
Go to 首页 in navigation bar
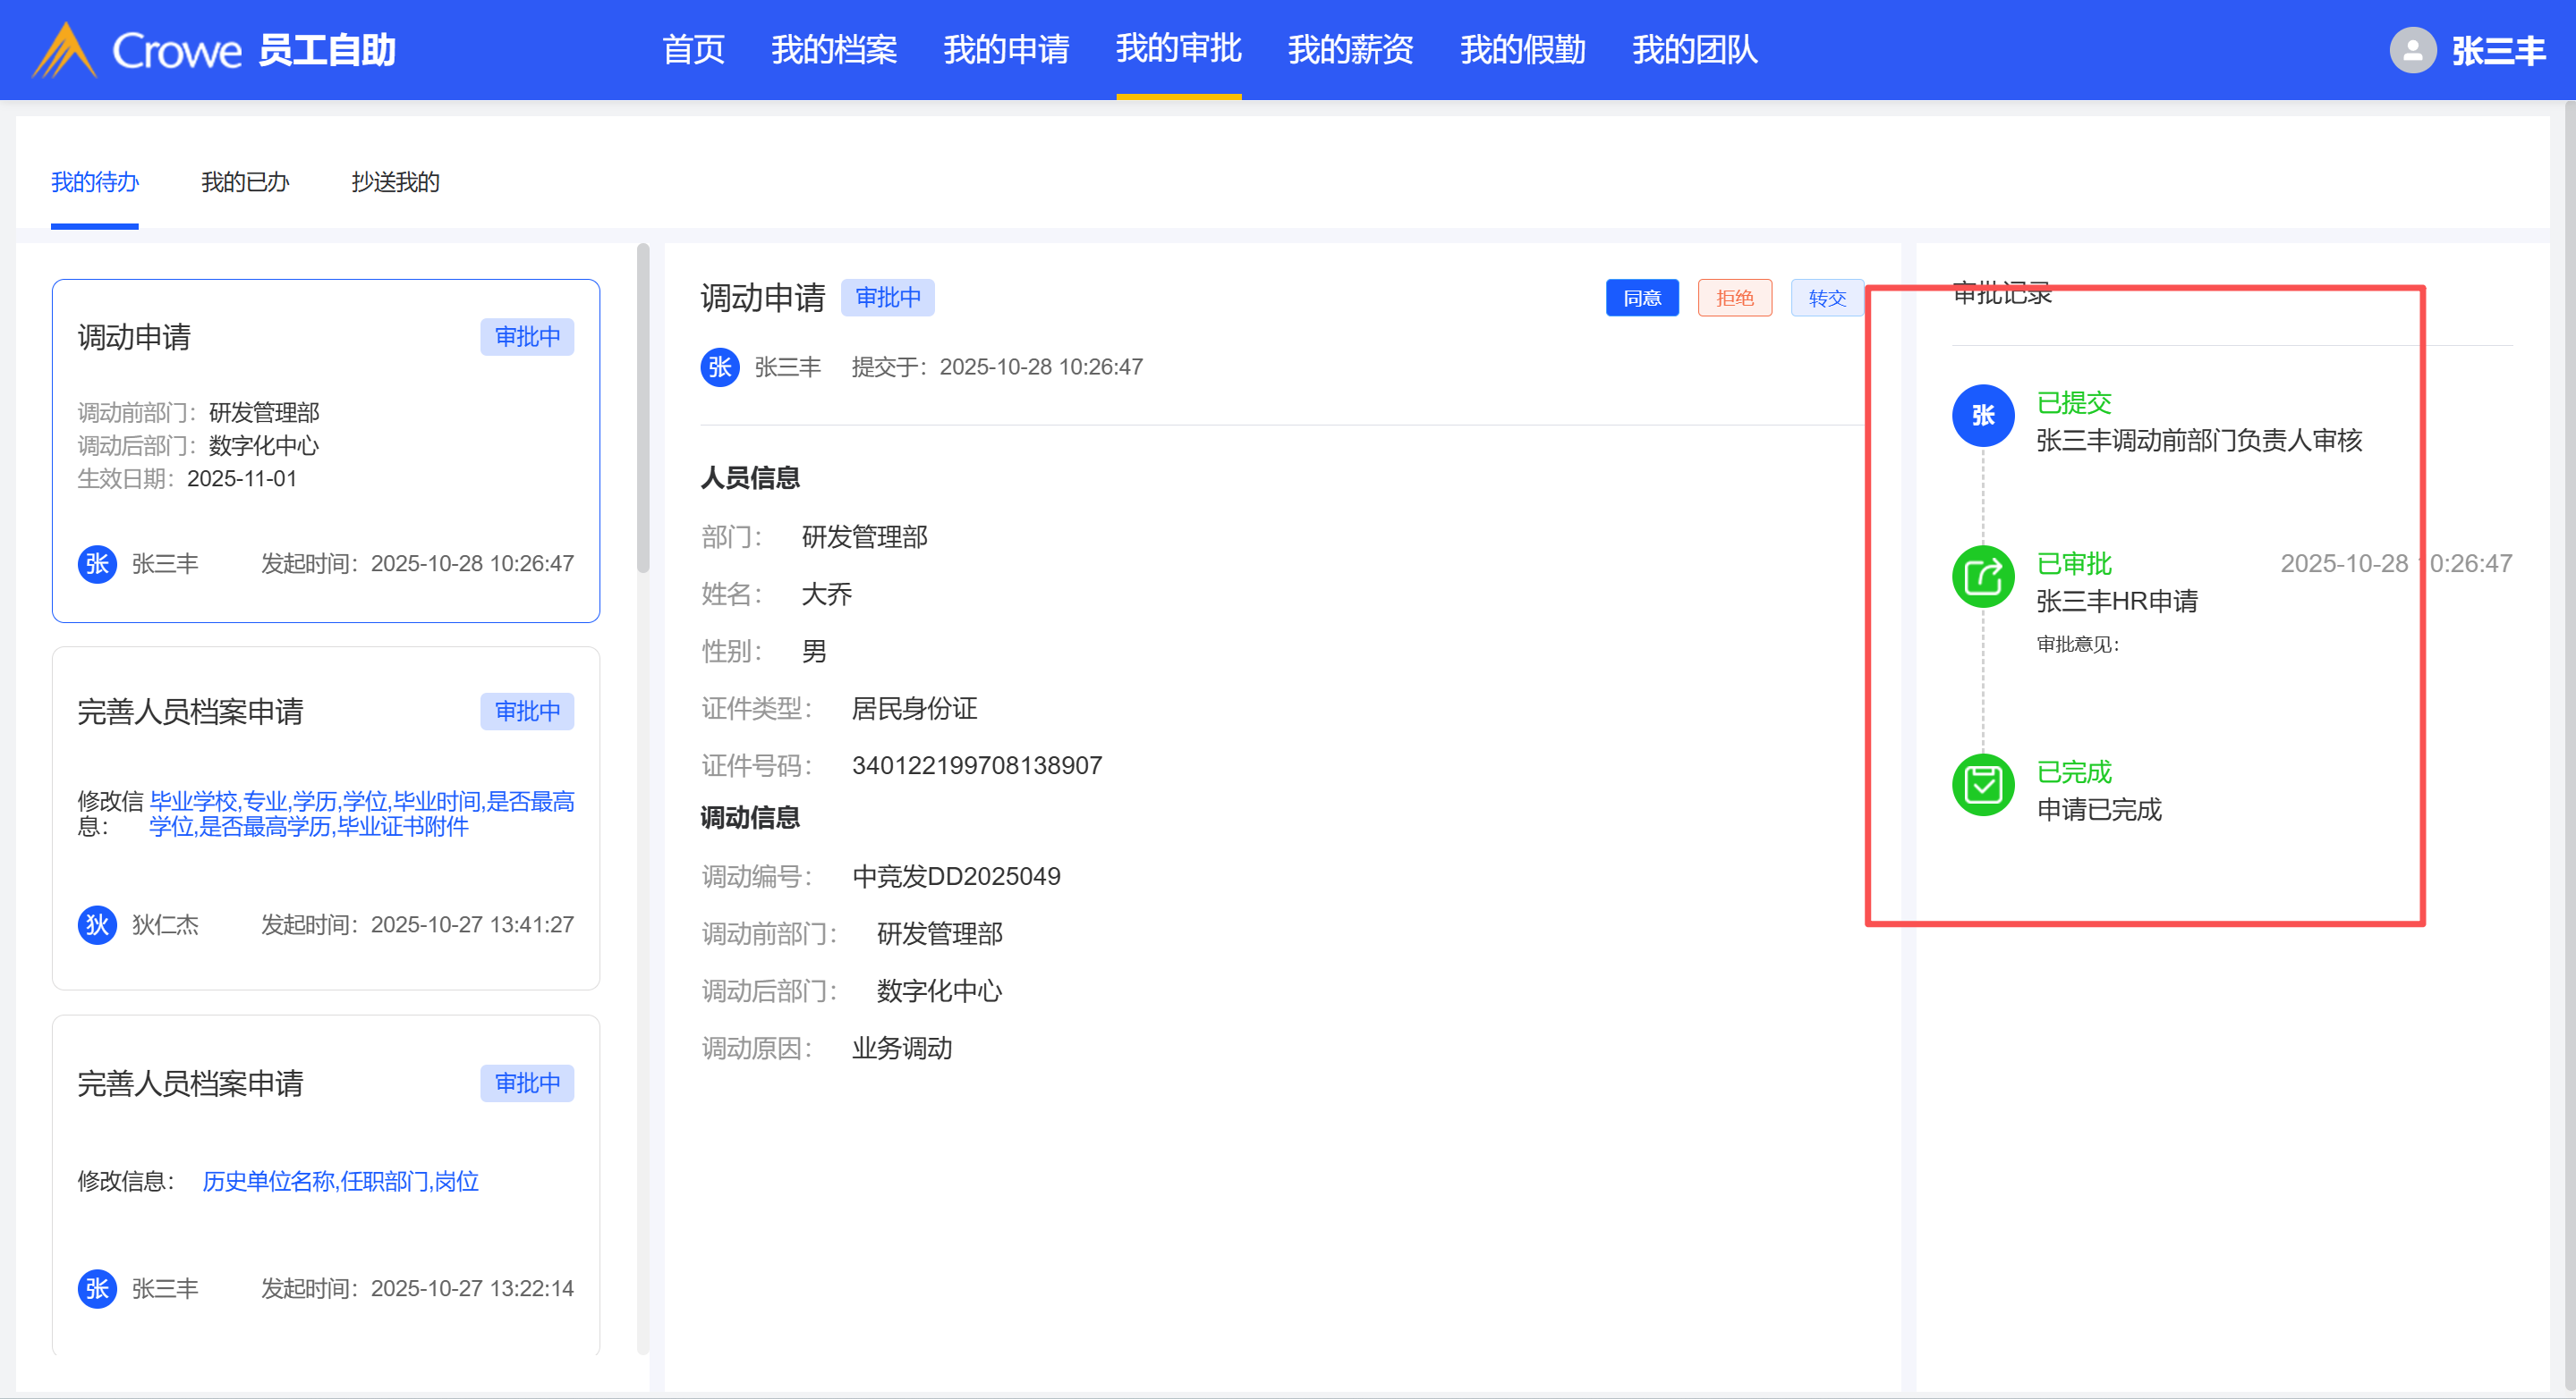click(x=693, y=49)
